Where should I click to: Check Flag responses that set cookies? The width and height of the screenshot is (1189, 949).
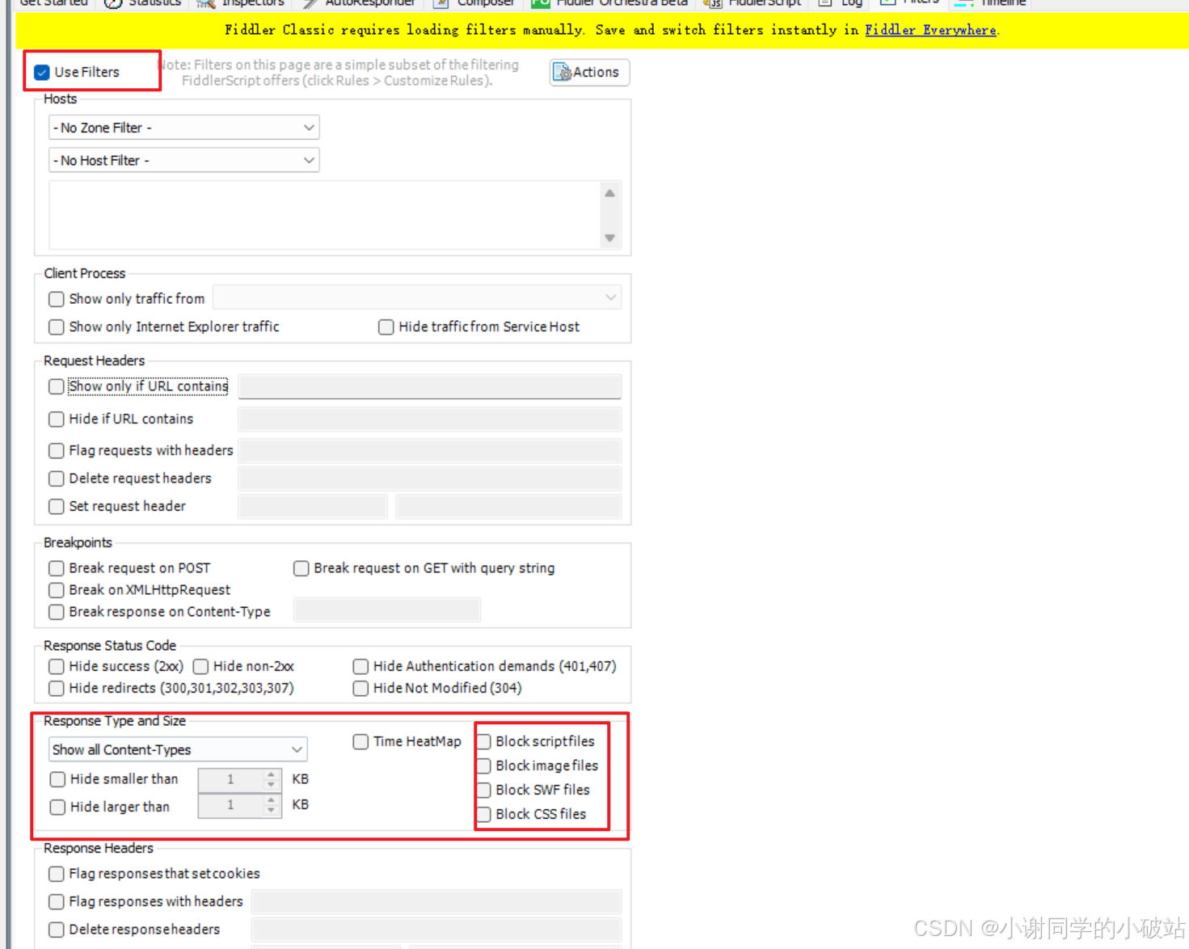56,874
